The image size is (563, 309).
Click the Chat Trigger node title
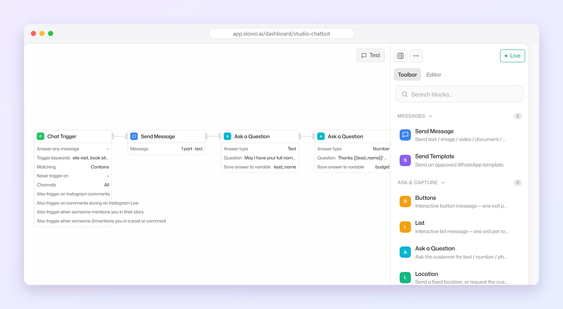[62, 136]
